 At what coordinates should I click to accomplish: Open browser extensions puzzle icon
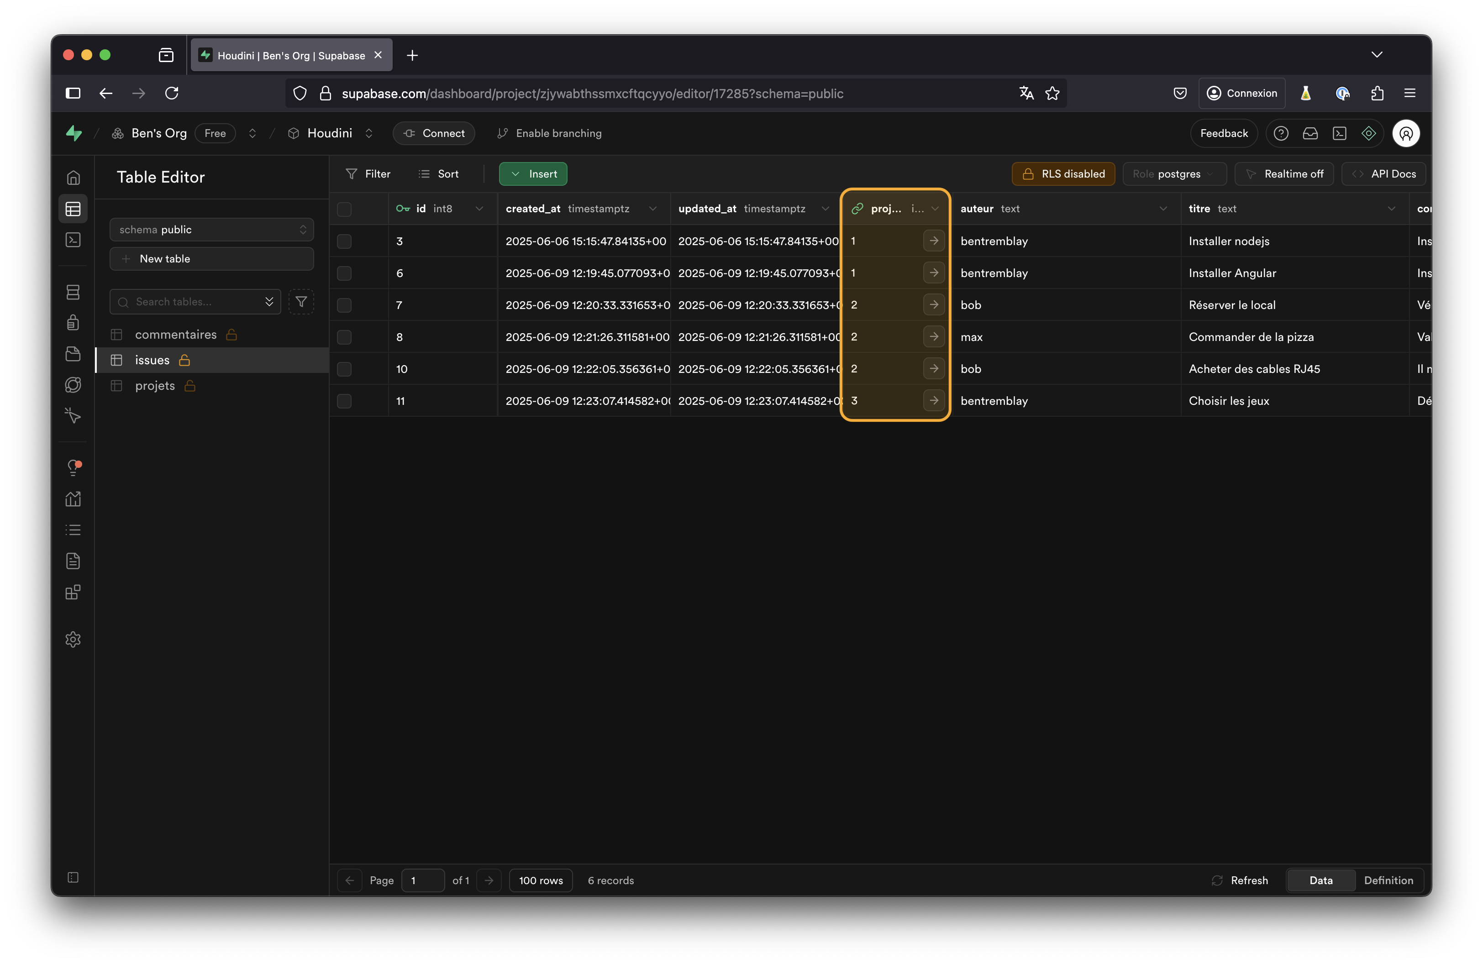1378,94
